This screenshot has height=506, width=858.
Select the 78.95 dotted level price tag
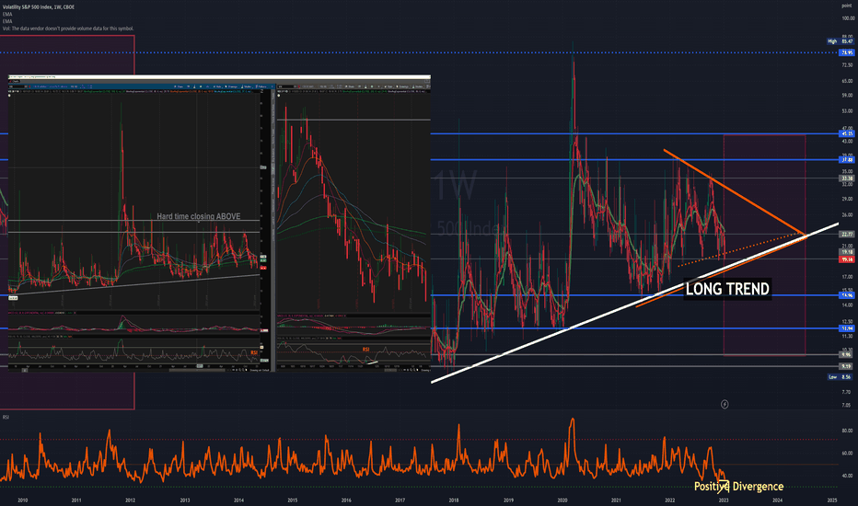[847, 53]
